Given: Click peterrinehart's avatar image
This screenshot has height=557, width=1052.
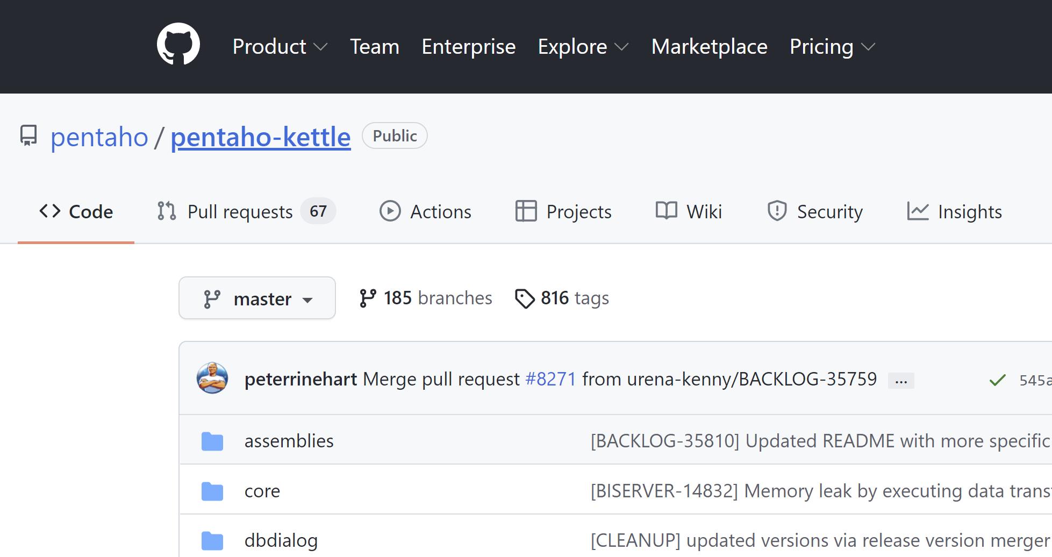Looking at the screenshot, I should pyautogui.click(x=212, y=378).
